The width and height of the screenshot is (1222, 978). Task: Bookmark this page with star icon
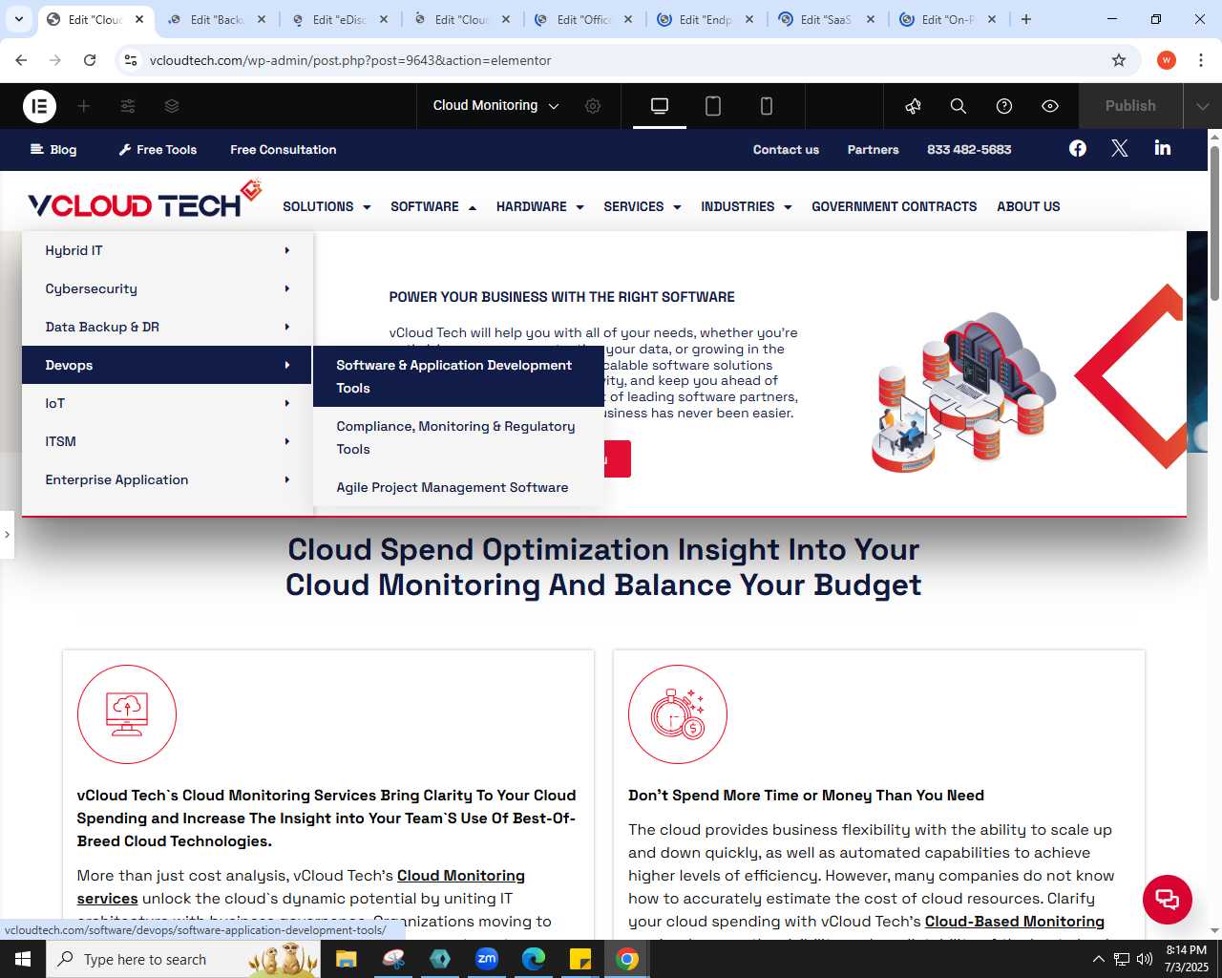click(x=1119, y=60)
